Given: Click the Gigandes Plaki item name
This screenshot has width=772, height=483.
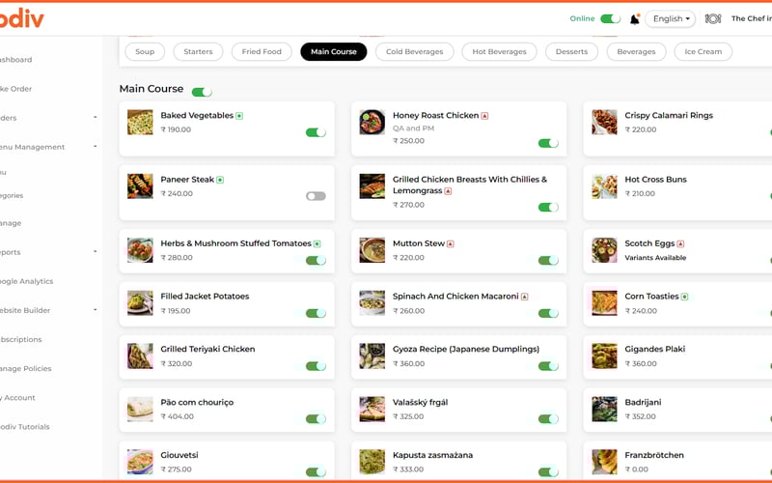Looking at the screenshot, I should tap(655, 349).
